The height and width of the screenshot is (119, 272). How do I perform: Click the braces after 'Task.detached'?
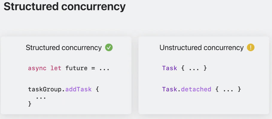(228, 89)
